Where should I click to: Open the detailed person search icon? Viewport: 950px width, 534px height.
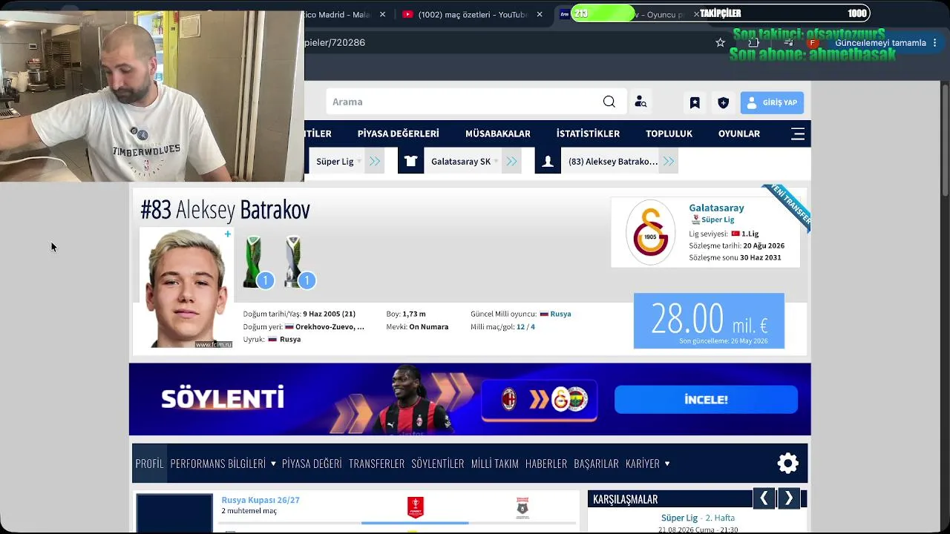pos(641,102)
